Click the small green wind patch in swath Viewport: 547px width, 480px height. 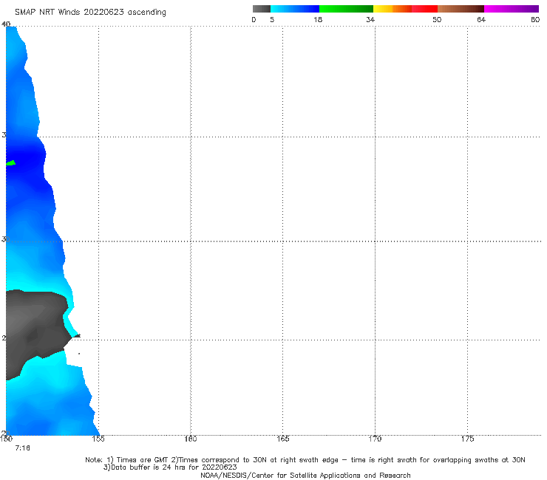tap(11, 162)
